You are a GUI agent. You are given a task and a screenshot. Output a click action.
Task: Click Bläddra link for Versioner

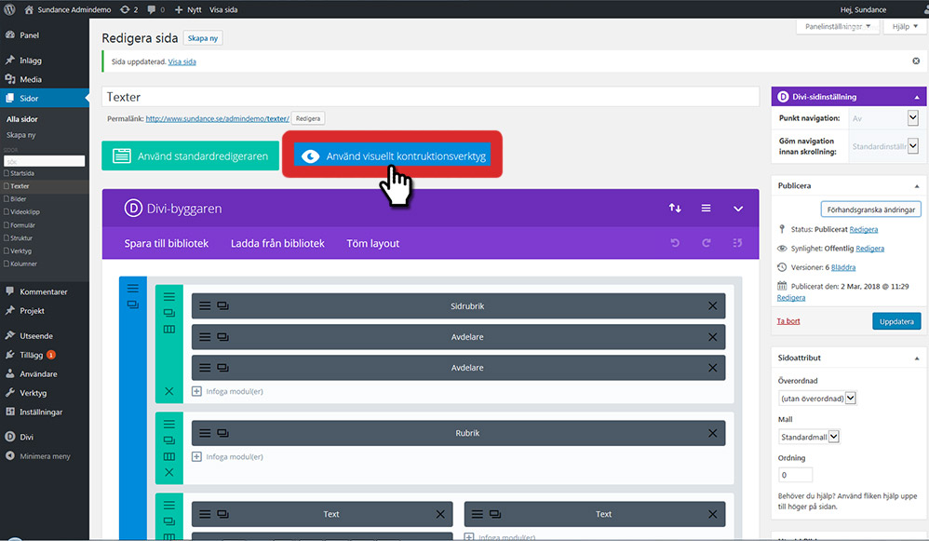(843, 267)
